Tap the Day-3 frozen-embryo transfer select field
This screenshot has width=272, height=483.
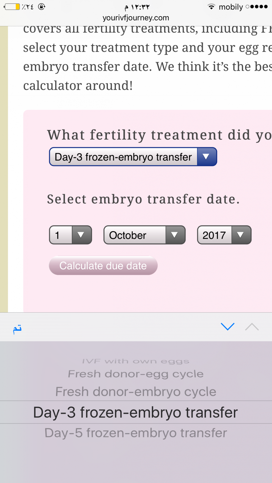(x=133, y=157)
